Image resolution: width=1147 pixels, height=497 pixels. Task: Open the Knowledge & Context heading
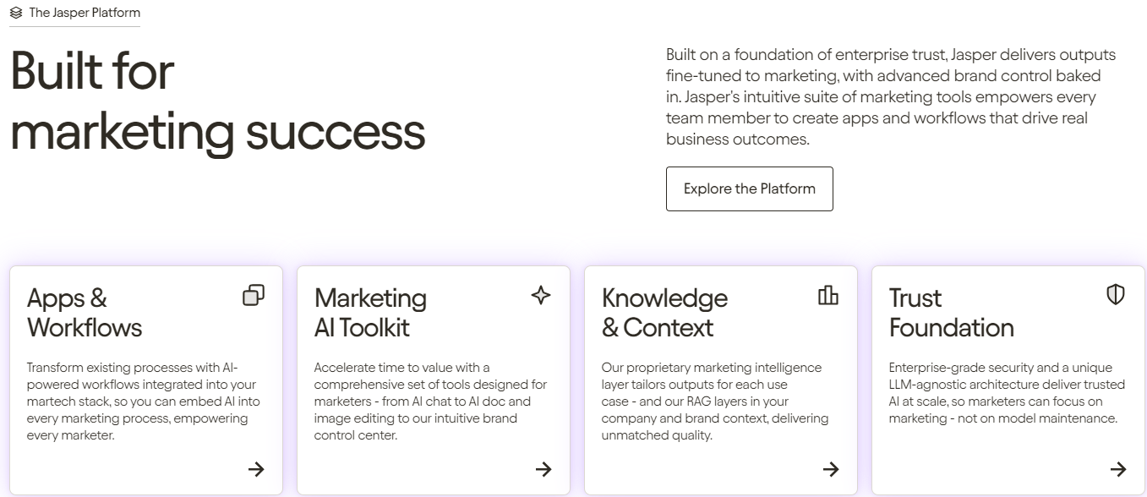pyautogui.click(x=664, y=313)
